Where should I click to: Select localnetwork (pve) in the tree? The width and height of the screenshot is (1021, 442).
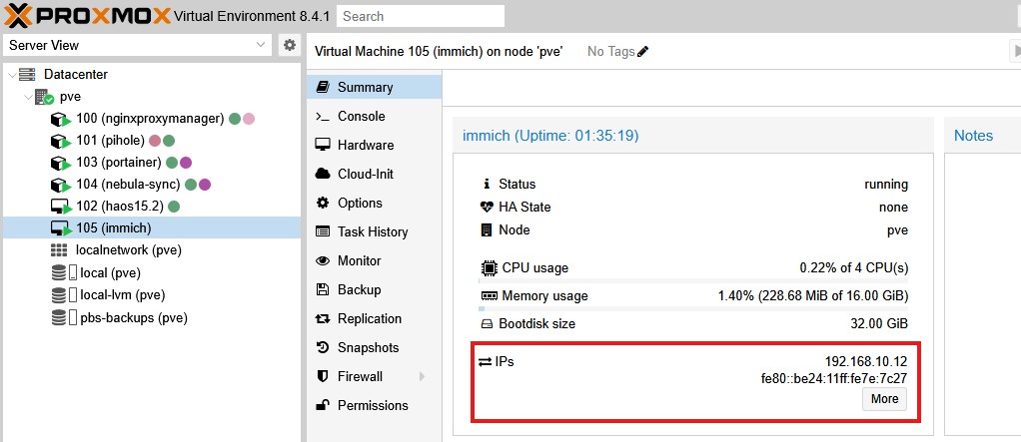(x=152, y=250)
